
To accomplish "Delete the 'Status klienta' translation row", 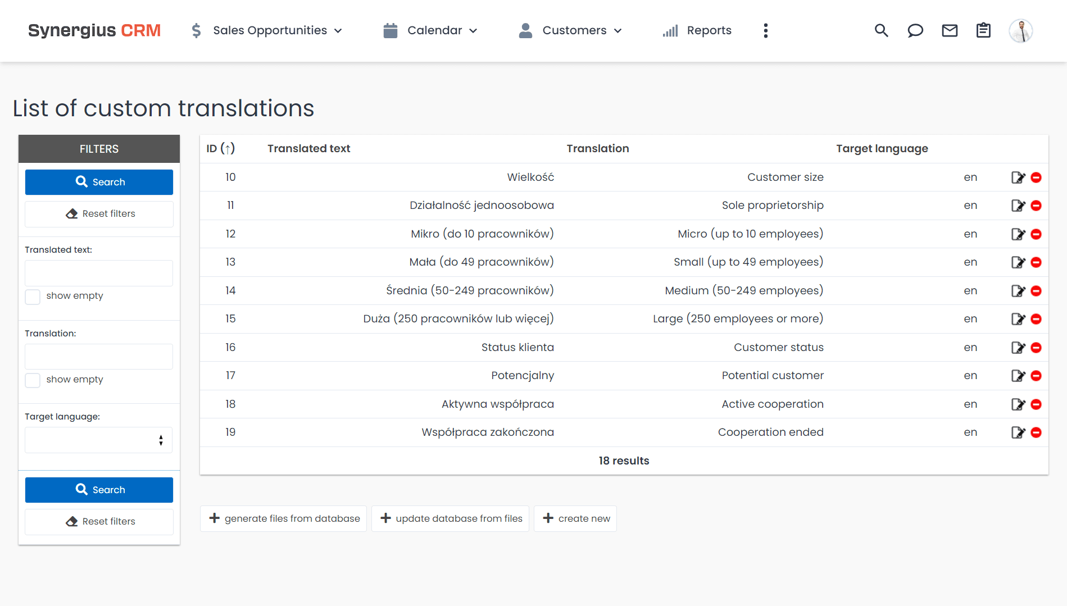I will coord(1036,348).
